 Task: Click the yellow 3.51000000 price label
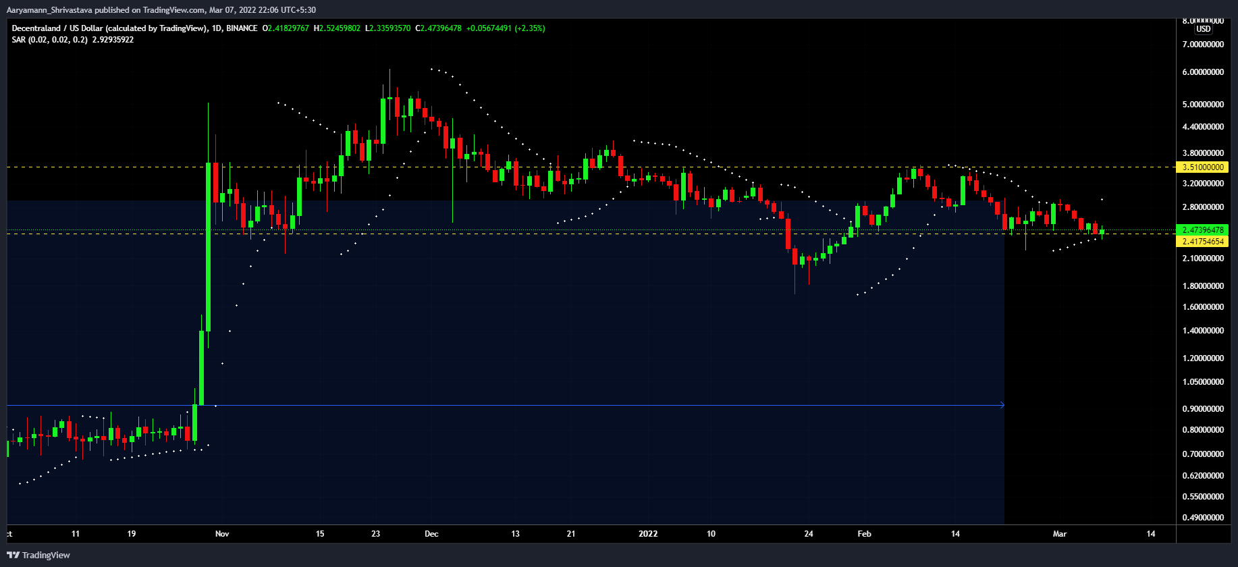(x=1202, y=167)
